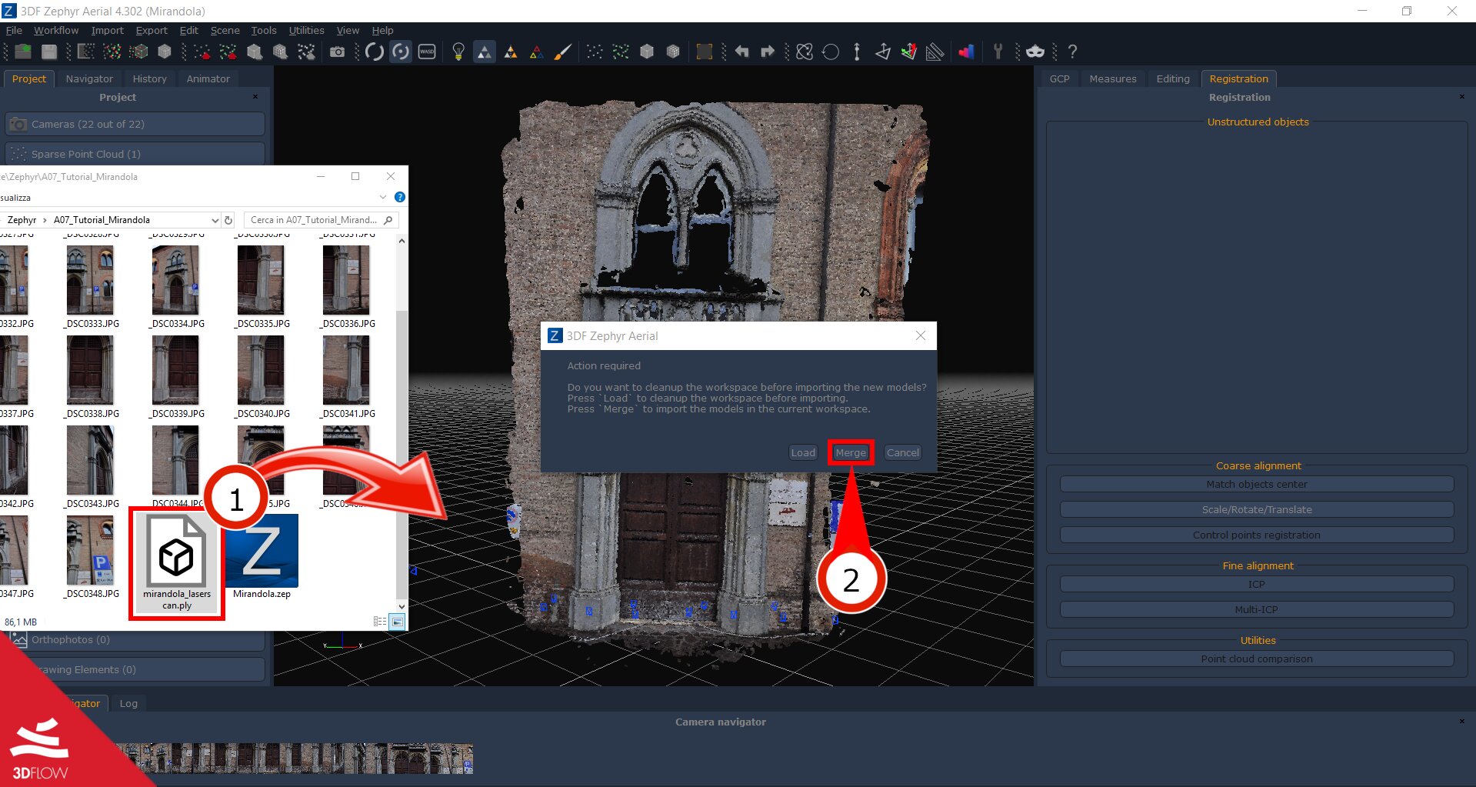Click Explorer search field Cerca in A07_Tutorial
1476x787 pixels.
point(321,220)
